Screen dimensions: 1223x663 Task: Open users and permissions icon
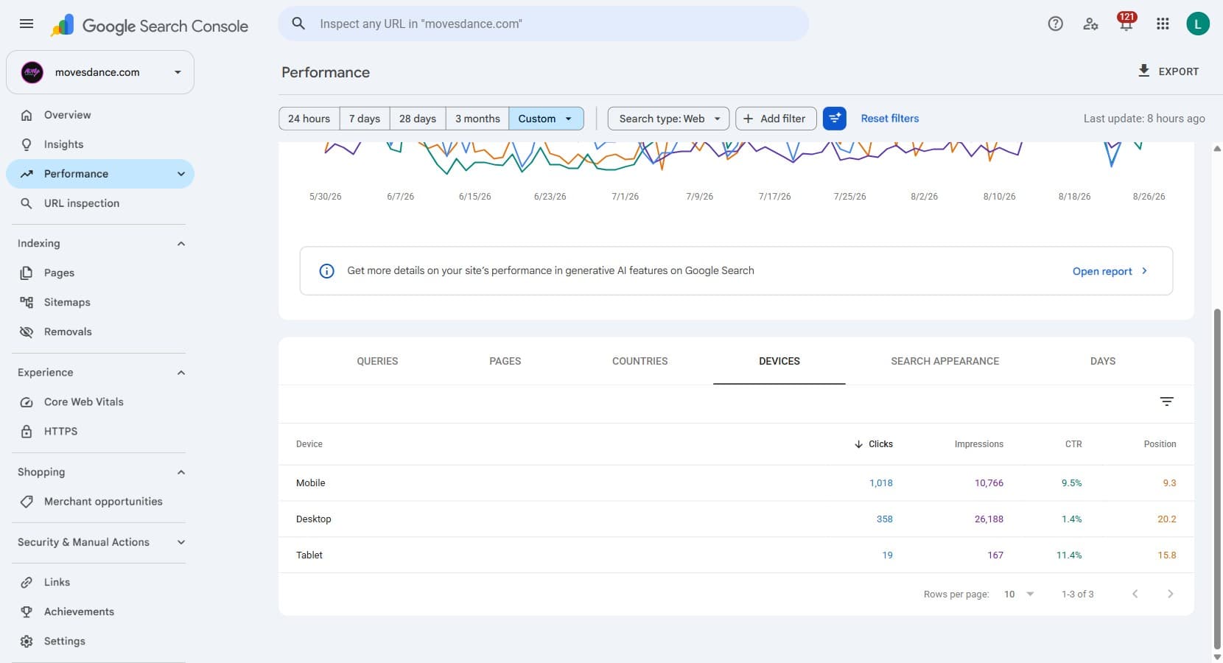(1090, 24)
